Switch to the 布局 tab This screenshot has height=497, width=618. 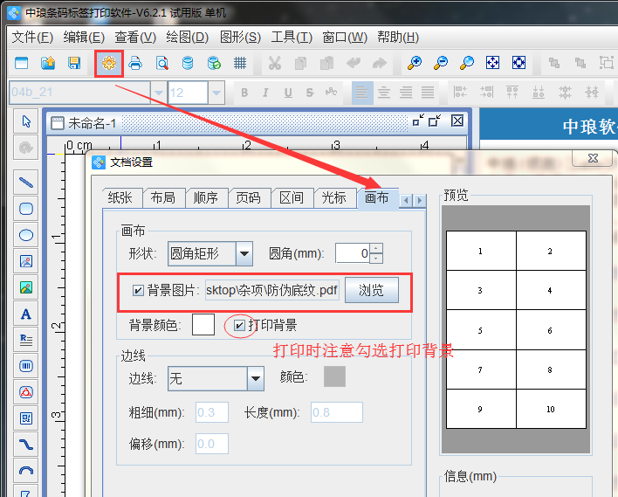[163, 198]
